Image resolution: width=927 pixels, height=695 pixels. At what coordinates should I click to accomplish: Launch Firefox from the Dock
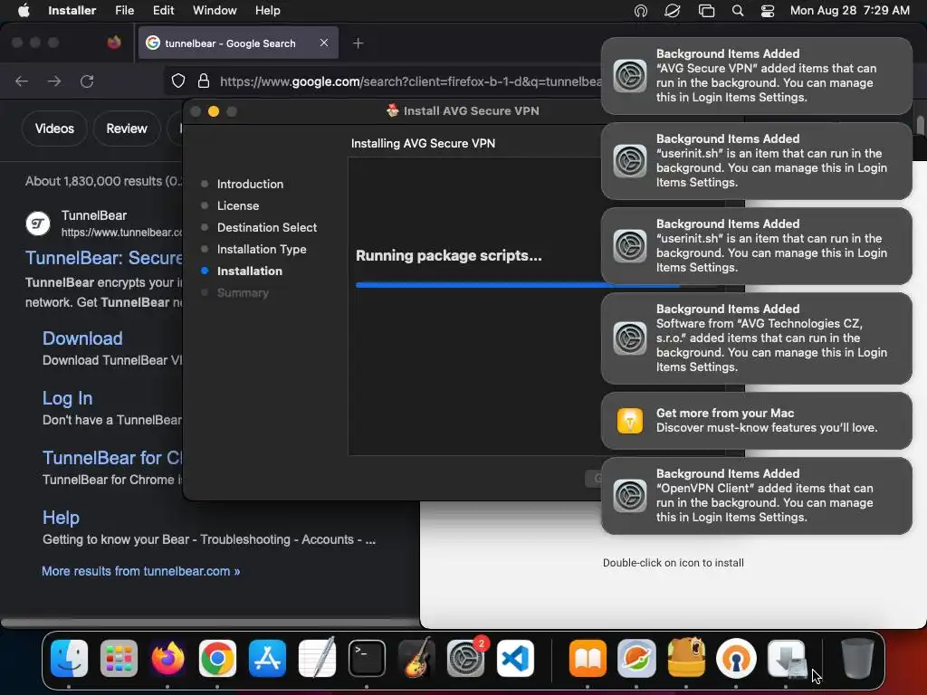point(167,659)
